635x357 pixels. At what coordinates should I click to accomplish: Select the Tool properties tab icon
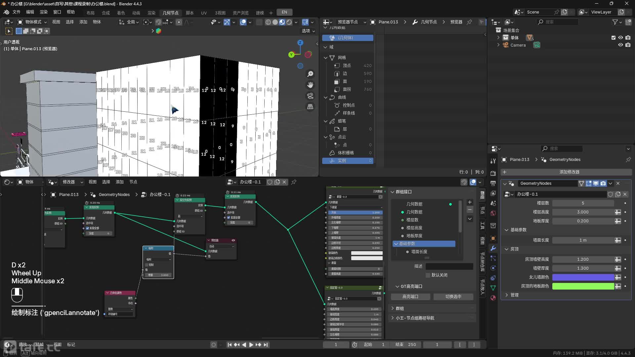click(x=493, y=161)
